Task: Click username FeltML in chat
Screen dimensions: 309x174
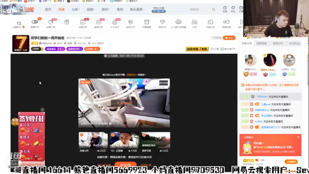Action: (x=258, y=121)
